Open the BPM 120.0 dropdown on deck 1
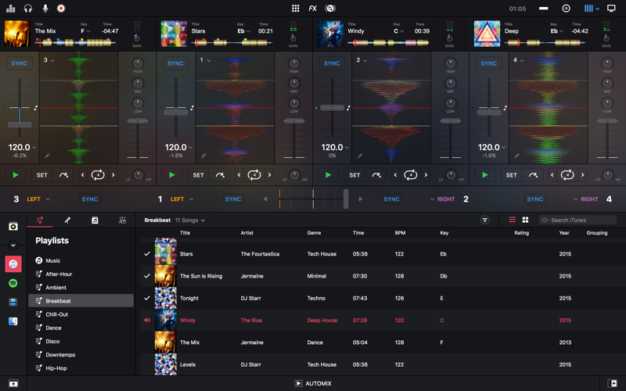Viewport: 626px width, 391px height. pos(179,147)
